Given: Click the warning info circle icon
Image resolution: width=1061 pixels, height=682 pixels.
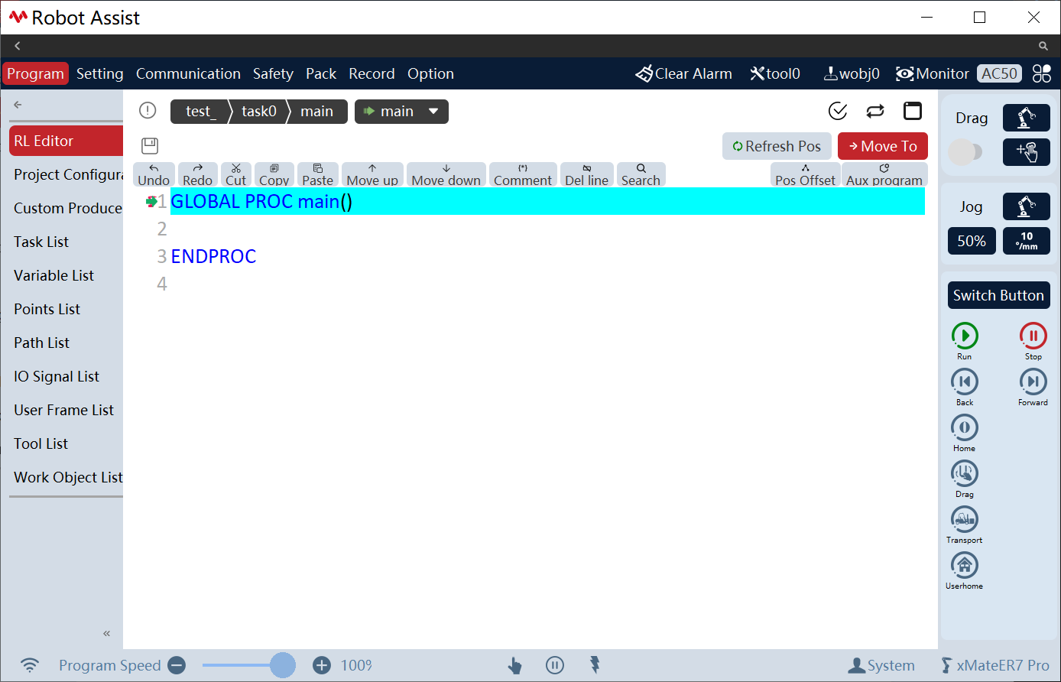Looking at the screenshot, I should 148,111.
